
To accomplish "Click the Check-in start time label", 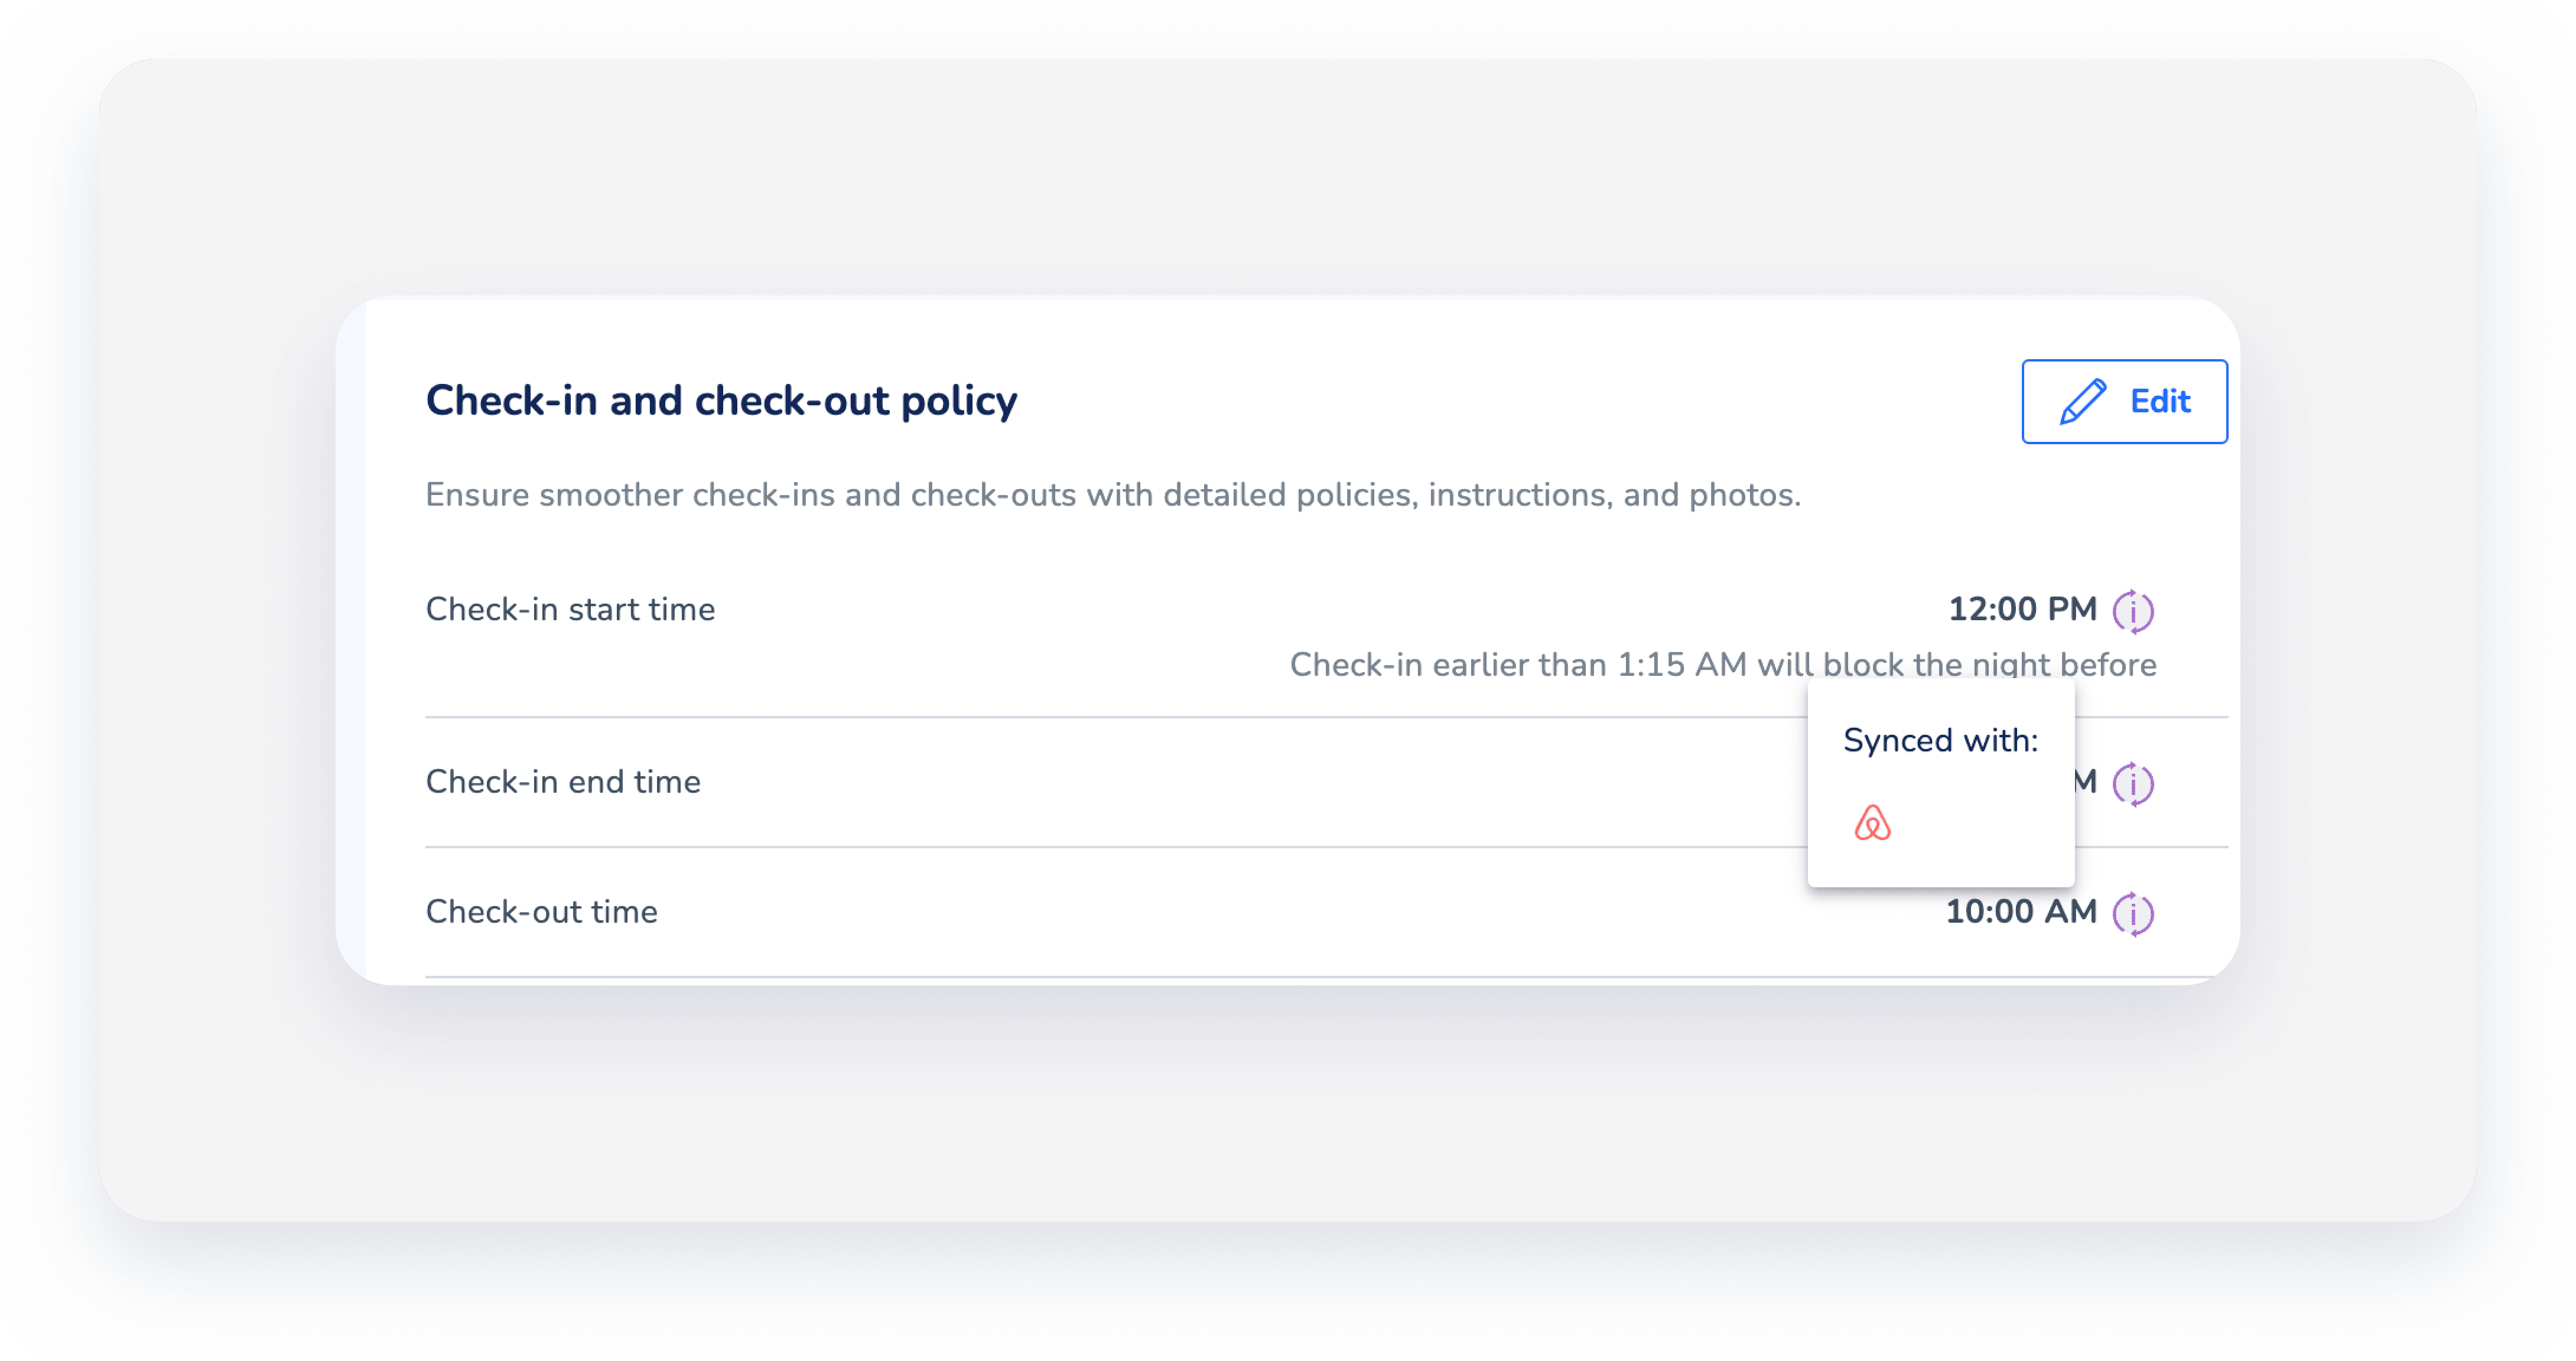I will 570,609.
